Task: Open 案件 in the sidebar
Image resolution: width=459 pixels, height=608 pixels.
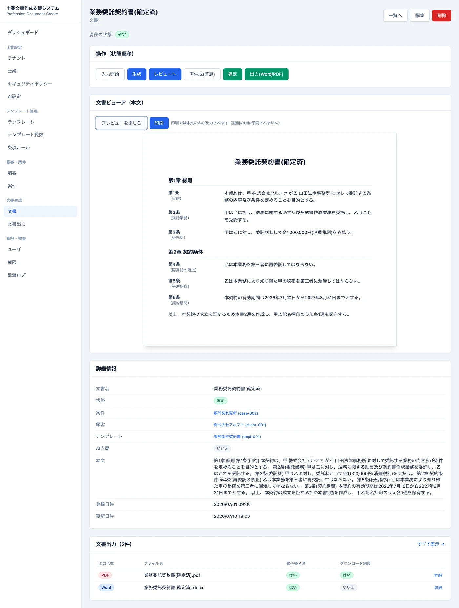Action: 41,186
